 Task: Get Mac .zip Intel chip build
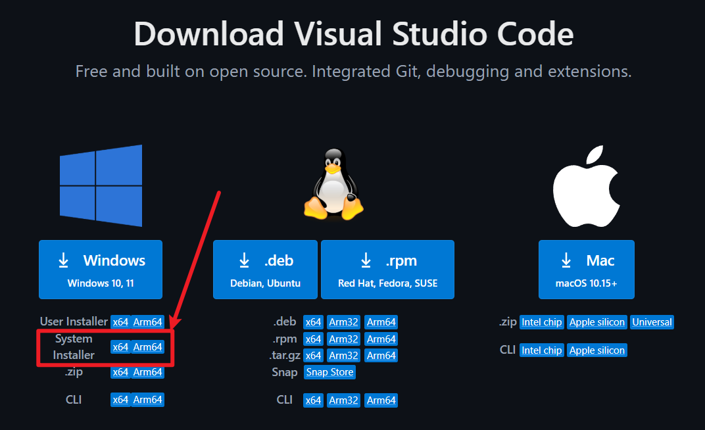pos(542,322)
